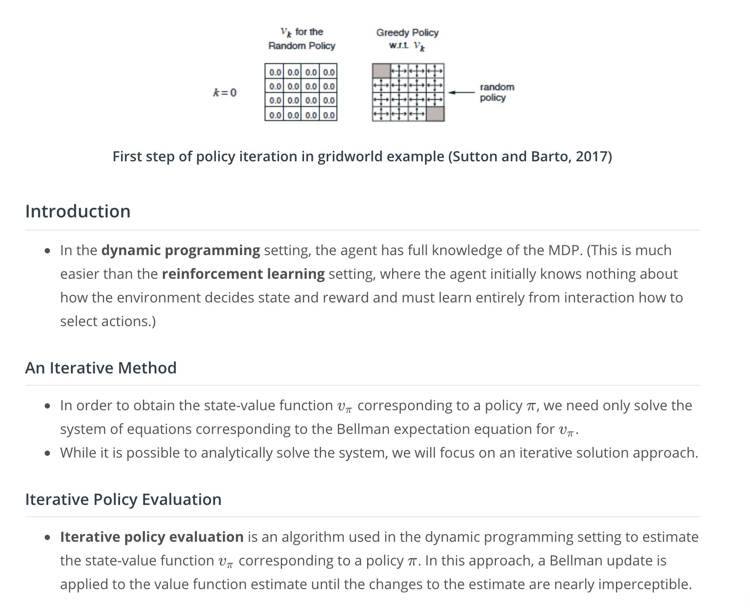Click the gray terminal square at top-left of policy grid

(381, 71)
